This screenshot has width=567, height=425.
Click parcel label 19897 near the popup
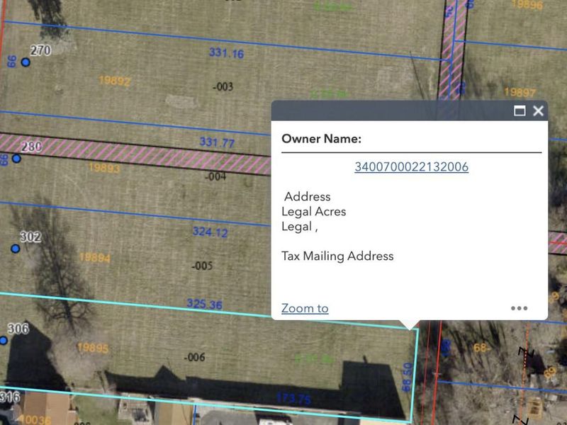[520, 93]
